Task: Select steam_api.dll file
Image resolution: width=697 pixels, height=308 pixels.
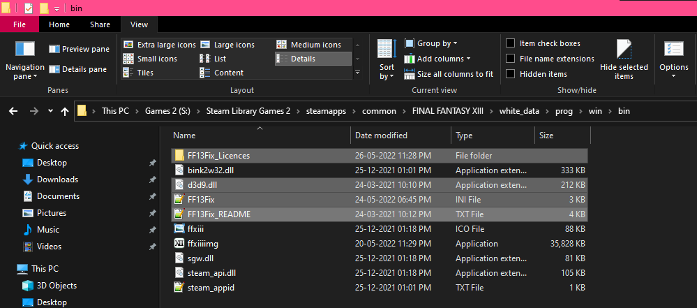Action: coord(379,273)
